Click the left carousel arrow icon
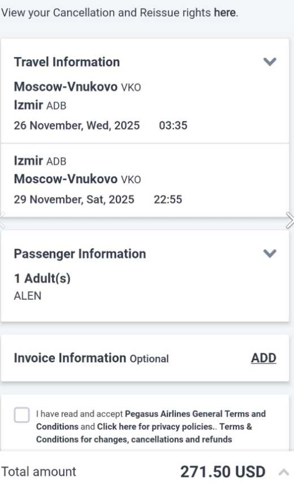 click(x=2, y=220)
